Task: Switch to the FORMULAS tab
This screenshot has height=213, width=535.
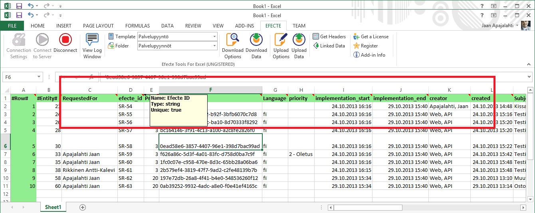Action: coord(138,26)
